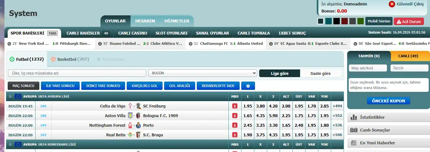Click MBS badge for Celta de Vigo match
This screenshot has width=430, height=152.
235,106
